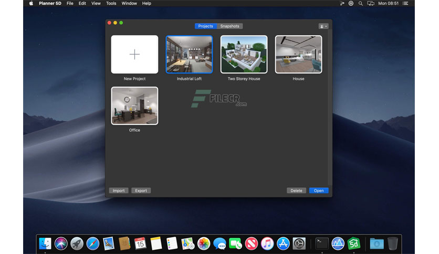Open the Edit menu
Screen dimensions: 439x254
pos(82,3)
